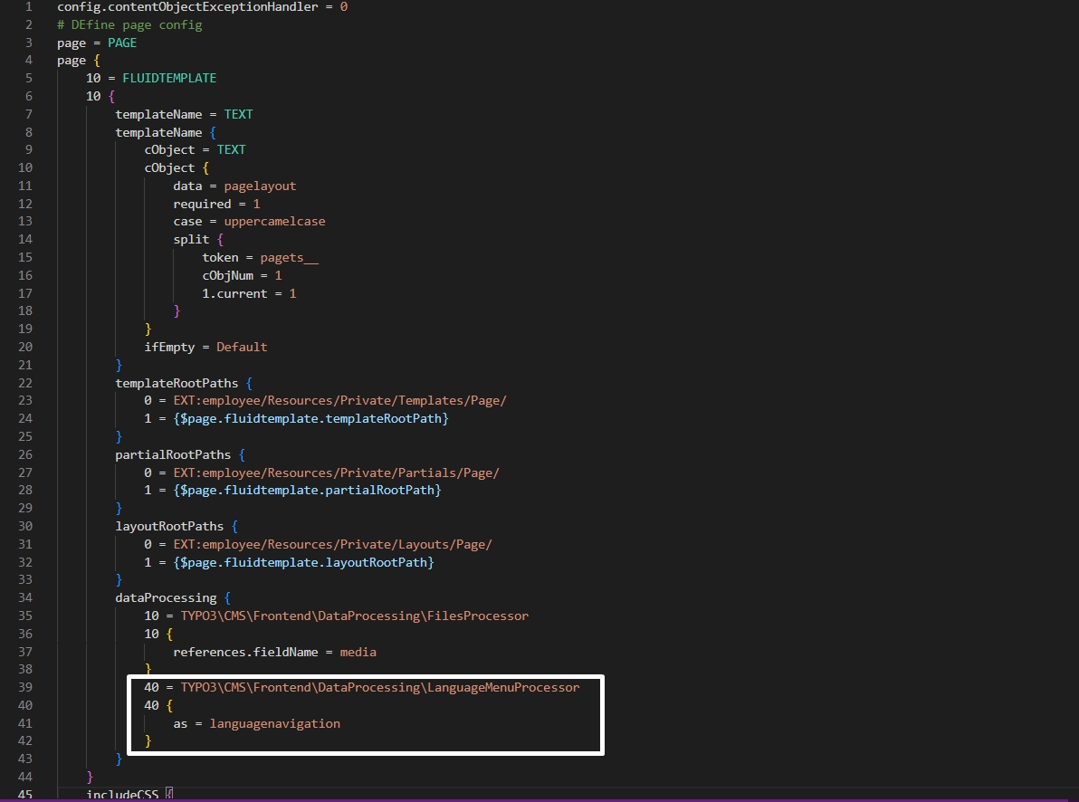Viewport: 1079px width, 802px height.
Task: Click the pagets__ token value
Action: [x=289, y=257]
